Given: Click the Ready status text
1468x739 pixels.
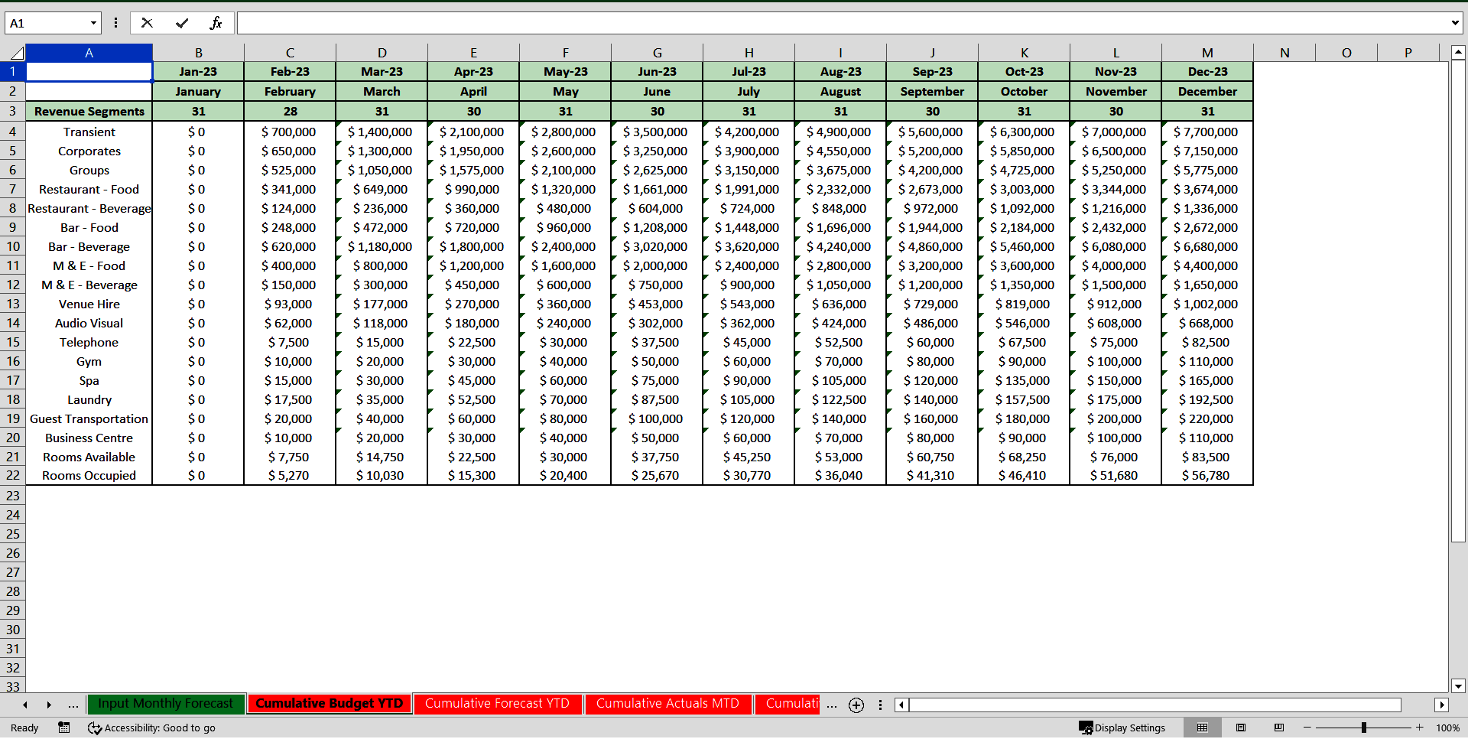Looking at the screenshot, I should [x=24, y=728].
